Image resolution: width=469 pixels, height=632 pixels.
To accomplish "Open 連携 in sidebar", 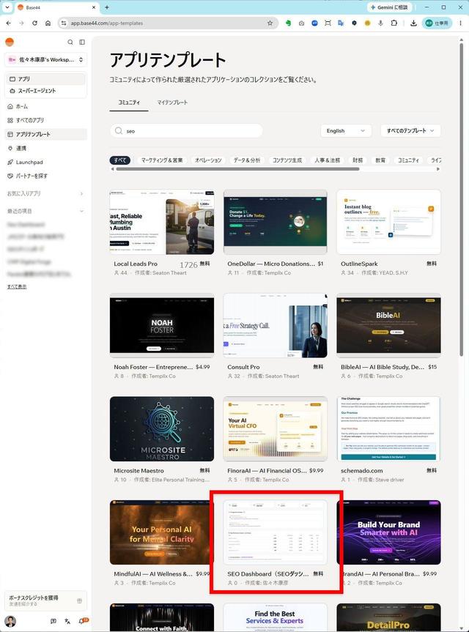I will tap(45, 149).
